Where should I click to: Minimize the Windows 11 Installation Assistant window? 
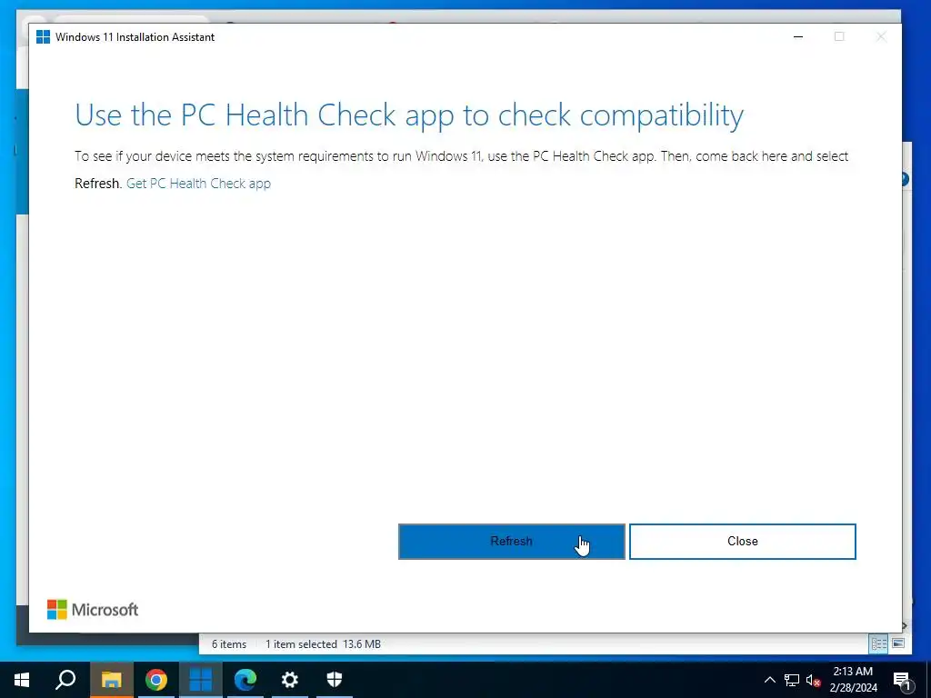coord(798,36)
